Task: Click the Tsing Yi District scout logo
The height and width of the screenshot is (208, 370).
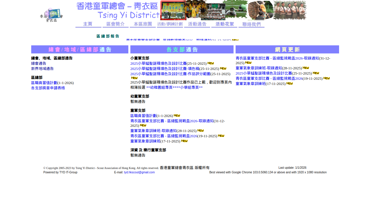Action: point(52,15)
